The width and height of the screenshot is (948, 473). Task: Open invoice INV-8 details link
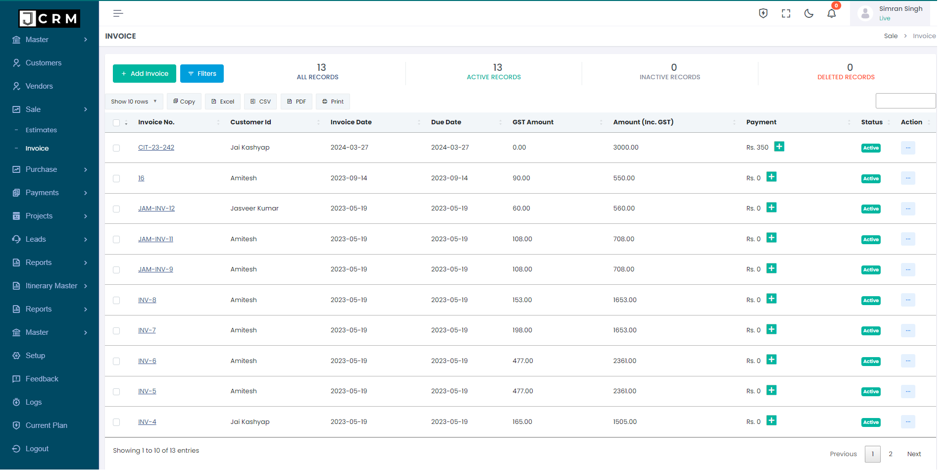pyautogui.click(x=147, y=300)
